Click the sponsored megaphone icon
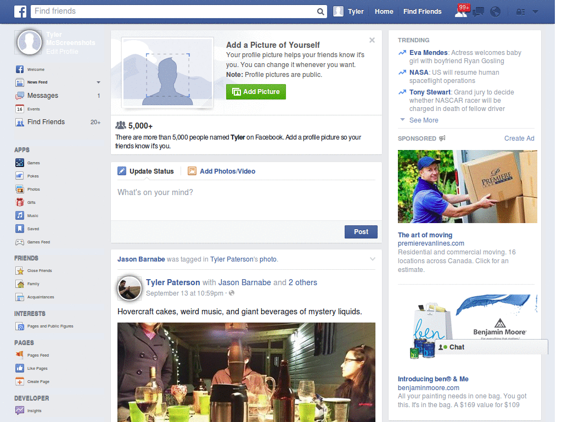 (442, 138)
